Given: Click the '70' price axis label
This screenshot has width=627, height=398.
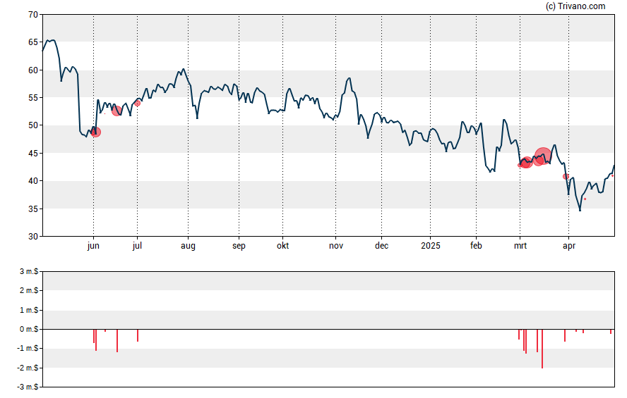Looking at the screenshot, I should tap(33, 15).
